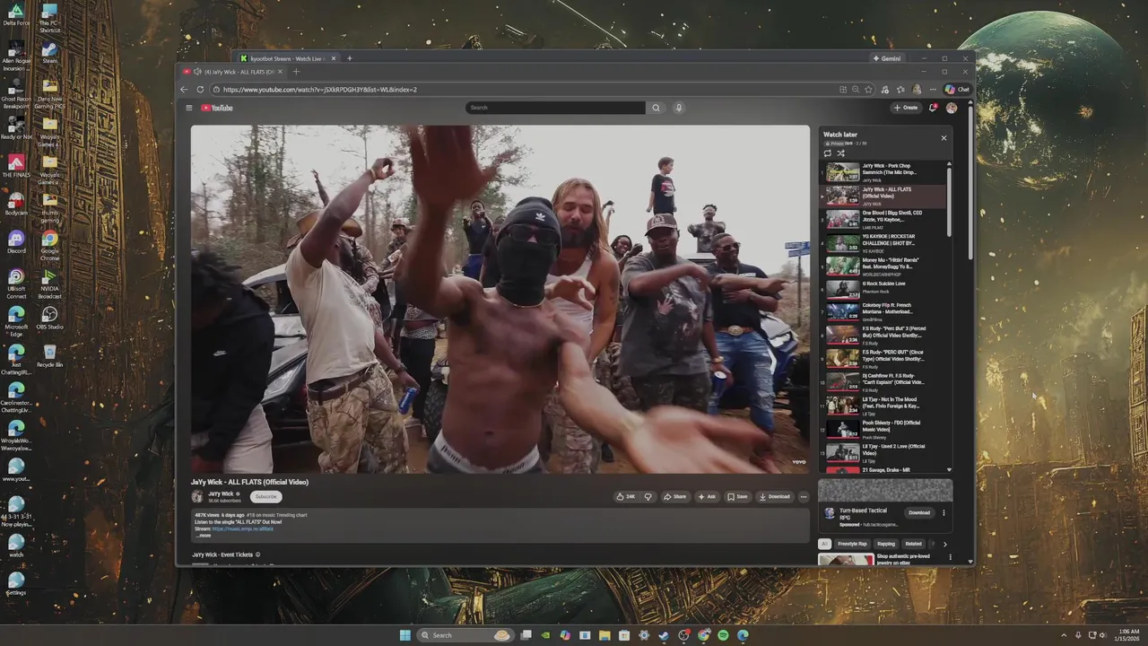This screenshot has width=1148, height=646.
Task: Focus the YouTube search box
Action: tap(555, 108)
